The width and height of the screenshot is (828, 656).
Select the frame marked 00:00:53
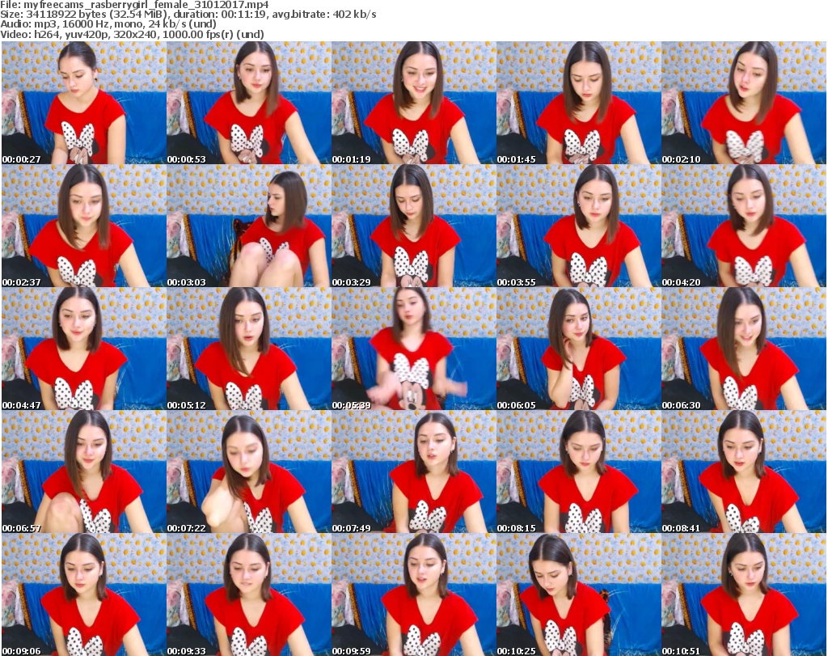click(248, 103)
